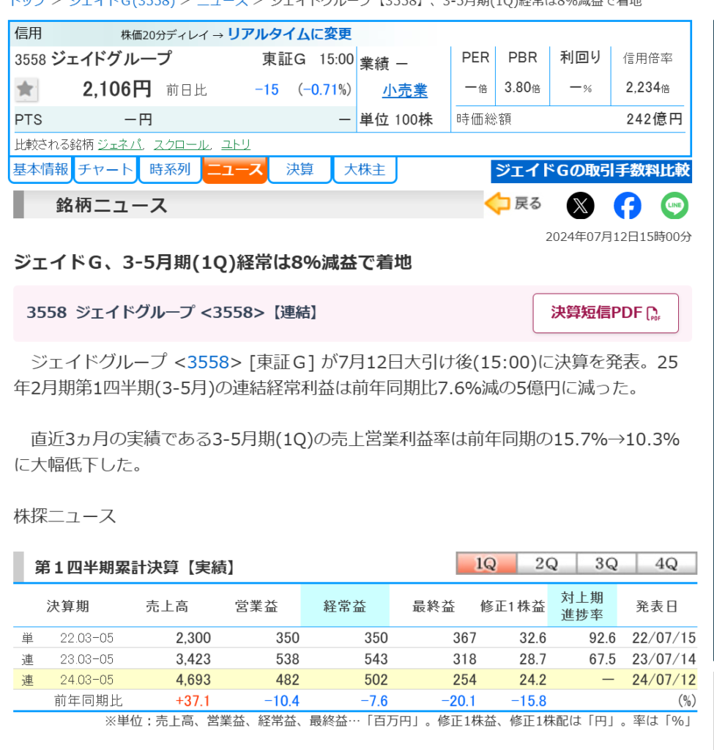
Task: Share article via LINE icon
Action: point(674,206)
